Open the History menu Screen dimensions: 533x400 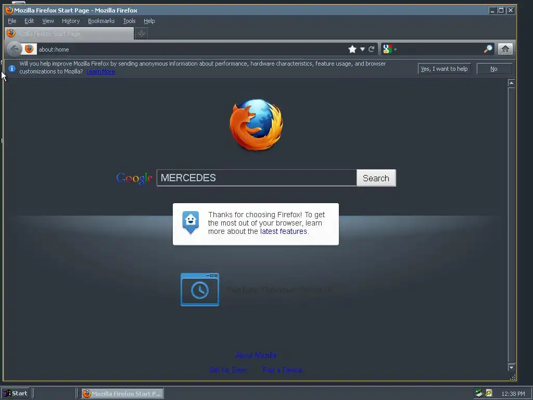(71, 21)
